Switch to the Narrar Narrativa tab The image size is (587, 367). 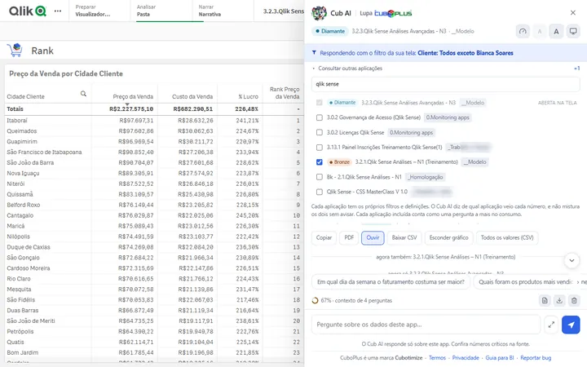tap(210, 11)
